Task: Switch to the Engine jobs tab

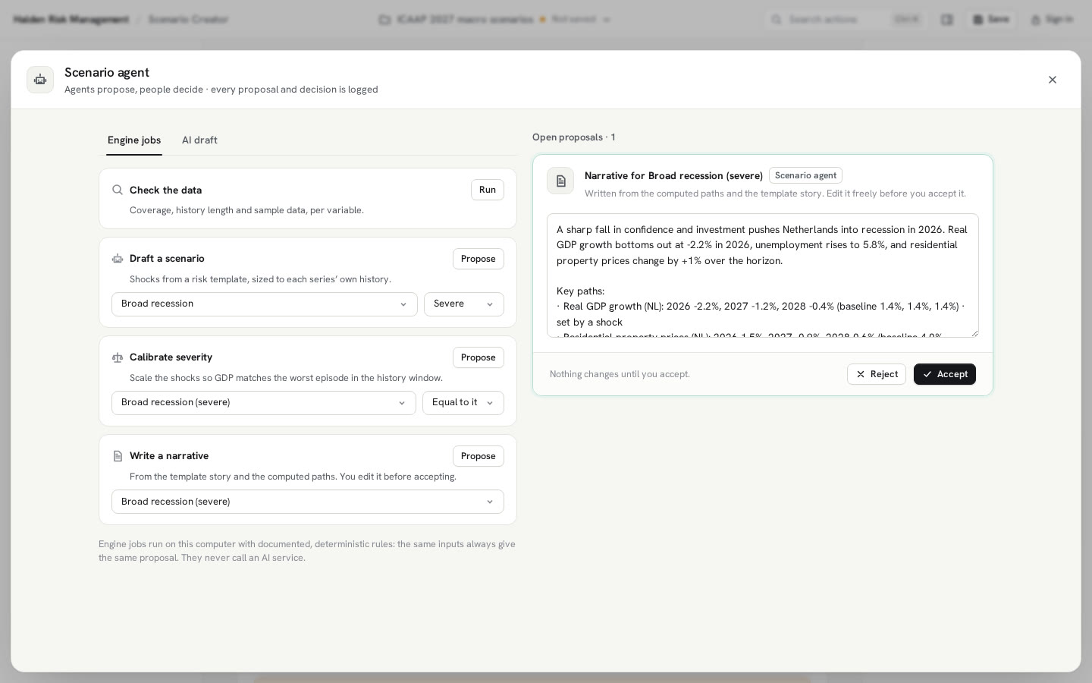Action: point(134,140)
